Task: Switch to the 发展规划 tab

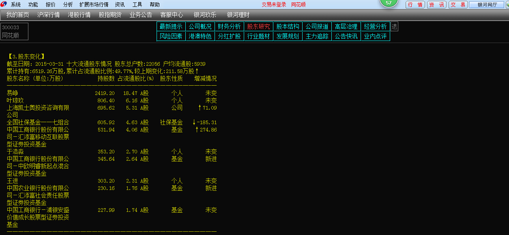Action: (288, 36)
